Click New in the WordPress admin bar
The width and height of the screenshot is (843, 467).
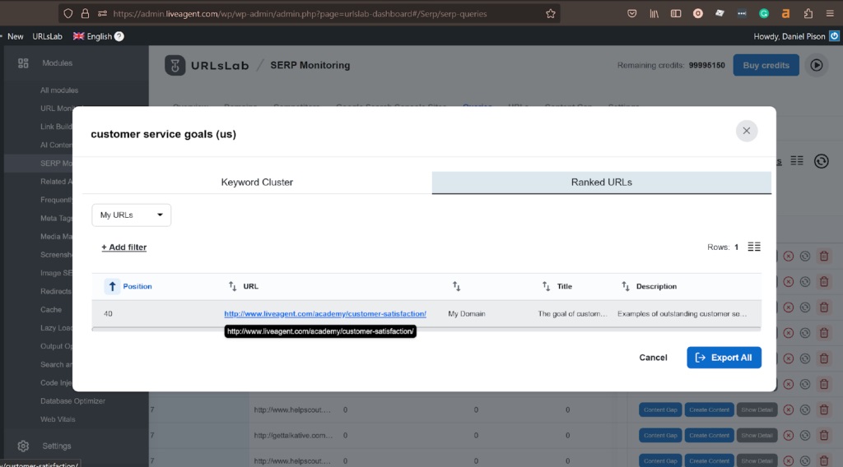pyautogui.click(x=15, y=36)
